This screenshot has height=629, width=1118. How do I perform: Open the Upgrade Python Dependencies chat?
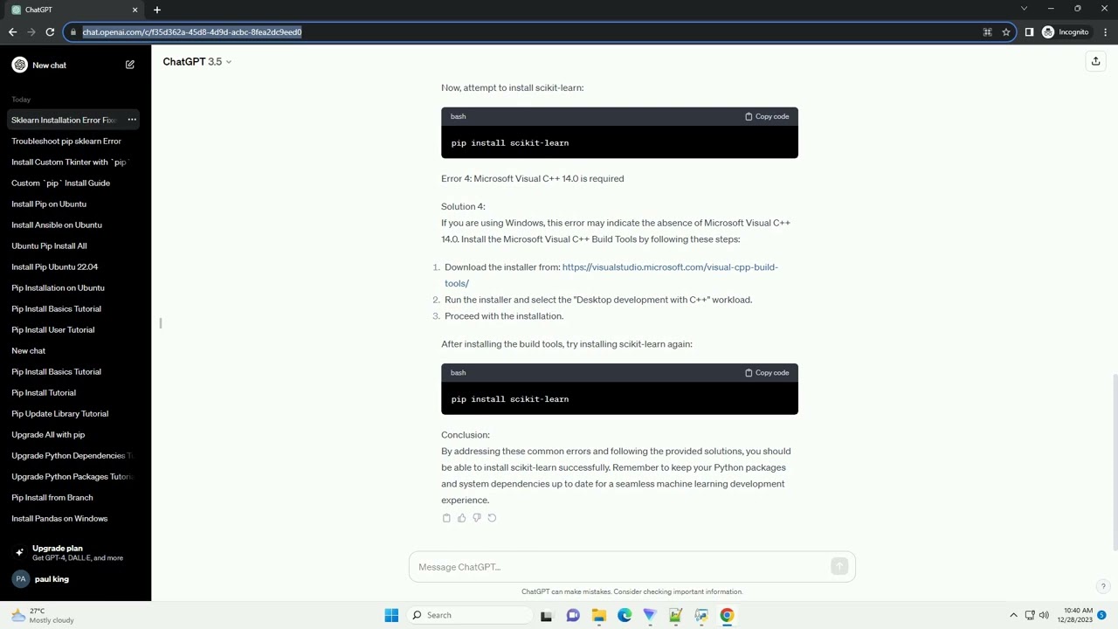coord(72,455)
